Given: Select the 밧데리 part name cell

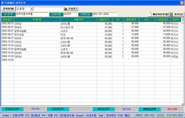Looking at the screenshot, I should tap(37, 27).
